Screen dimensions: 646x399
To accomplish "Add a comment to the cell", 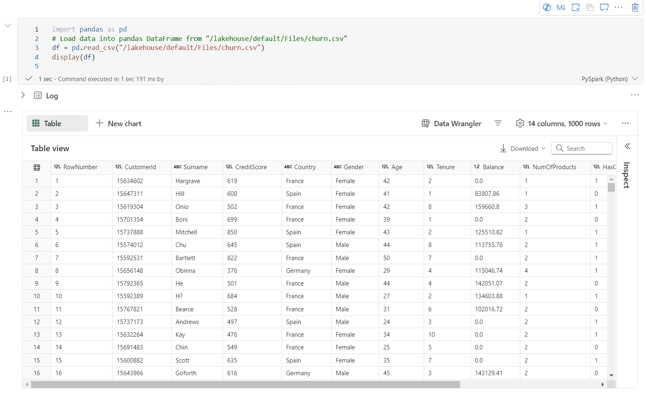I will tap(604, 7).
